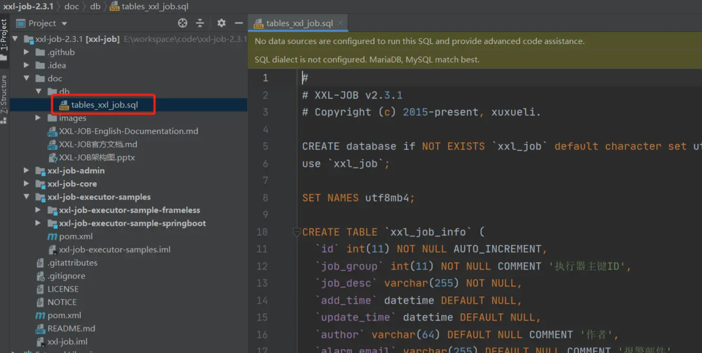This screenshot has height=353, width=702.
Task: Expand the images folder arrow
Action: [38, 118]
